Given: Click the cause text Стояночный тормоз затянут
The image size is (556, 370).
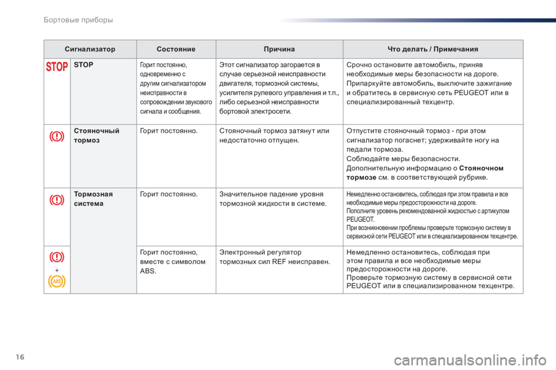Looking at the screenshot, I should coord(274,136).
